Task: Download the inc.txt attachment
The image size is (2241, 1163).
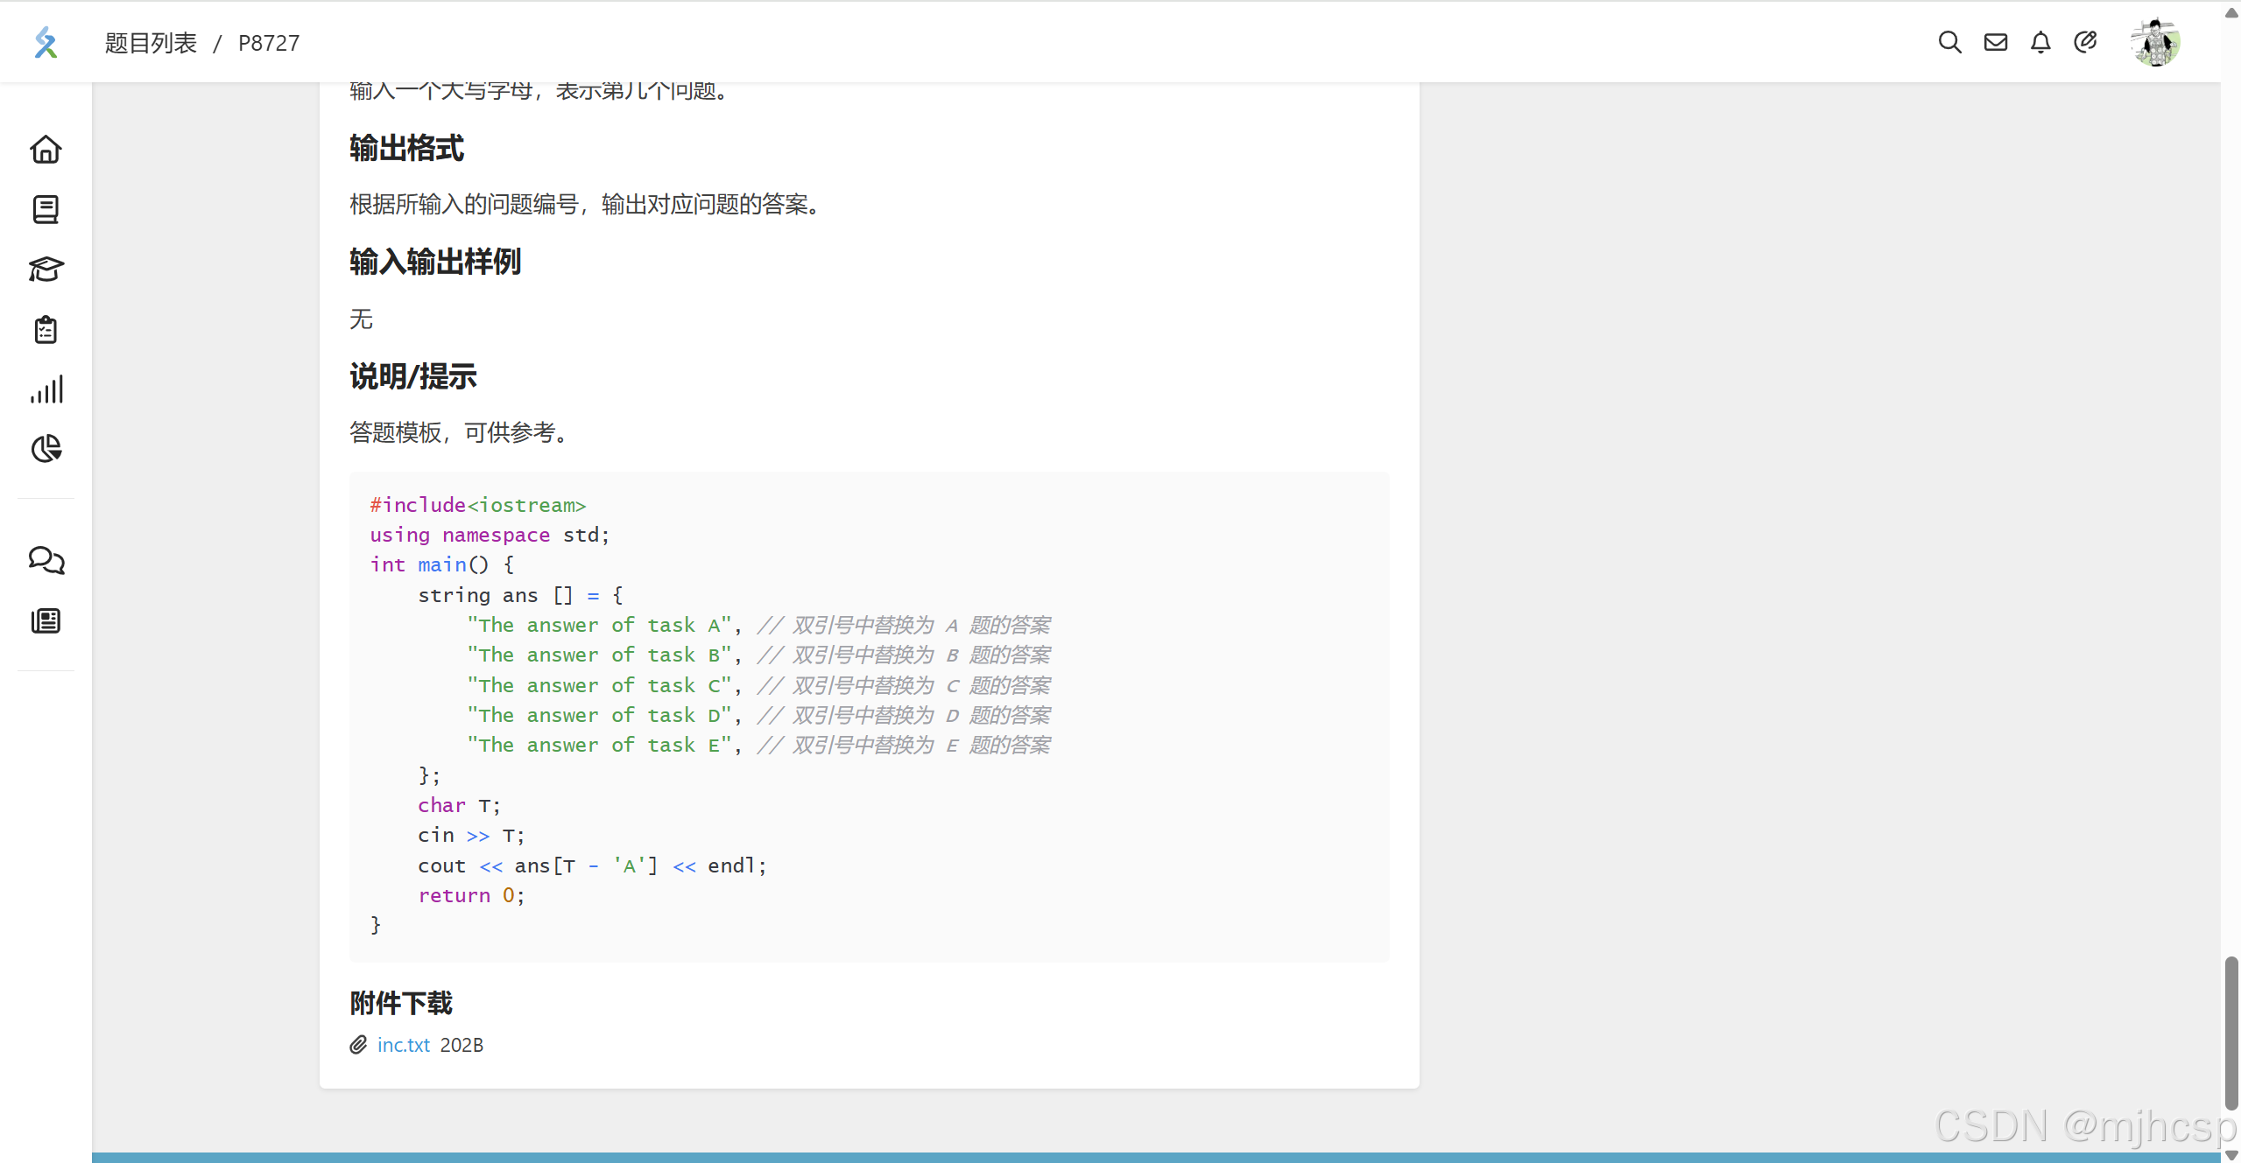Action: click(403, 1045)
